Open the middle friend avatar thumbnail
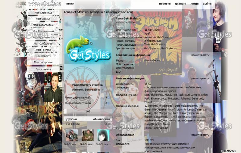This screenshot has height=153, width=241. [x=87, y=135]
